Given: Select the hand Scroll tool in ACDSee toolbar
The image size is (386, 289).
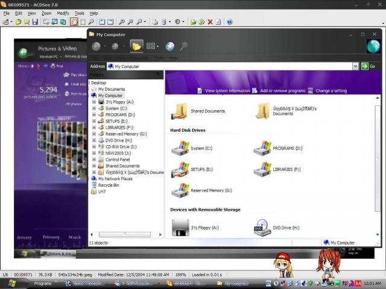Looking at the screenshot, I should (74, 22).
